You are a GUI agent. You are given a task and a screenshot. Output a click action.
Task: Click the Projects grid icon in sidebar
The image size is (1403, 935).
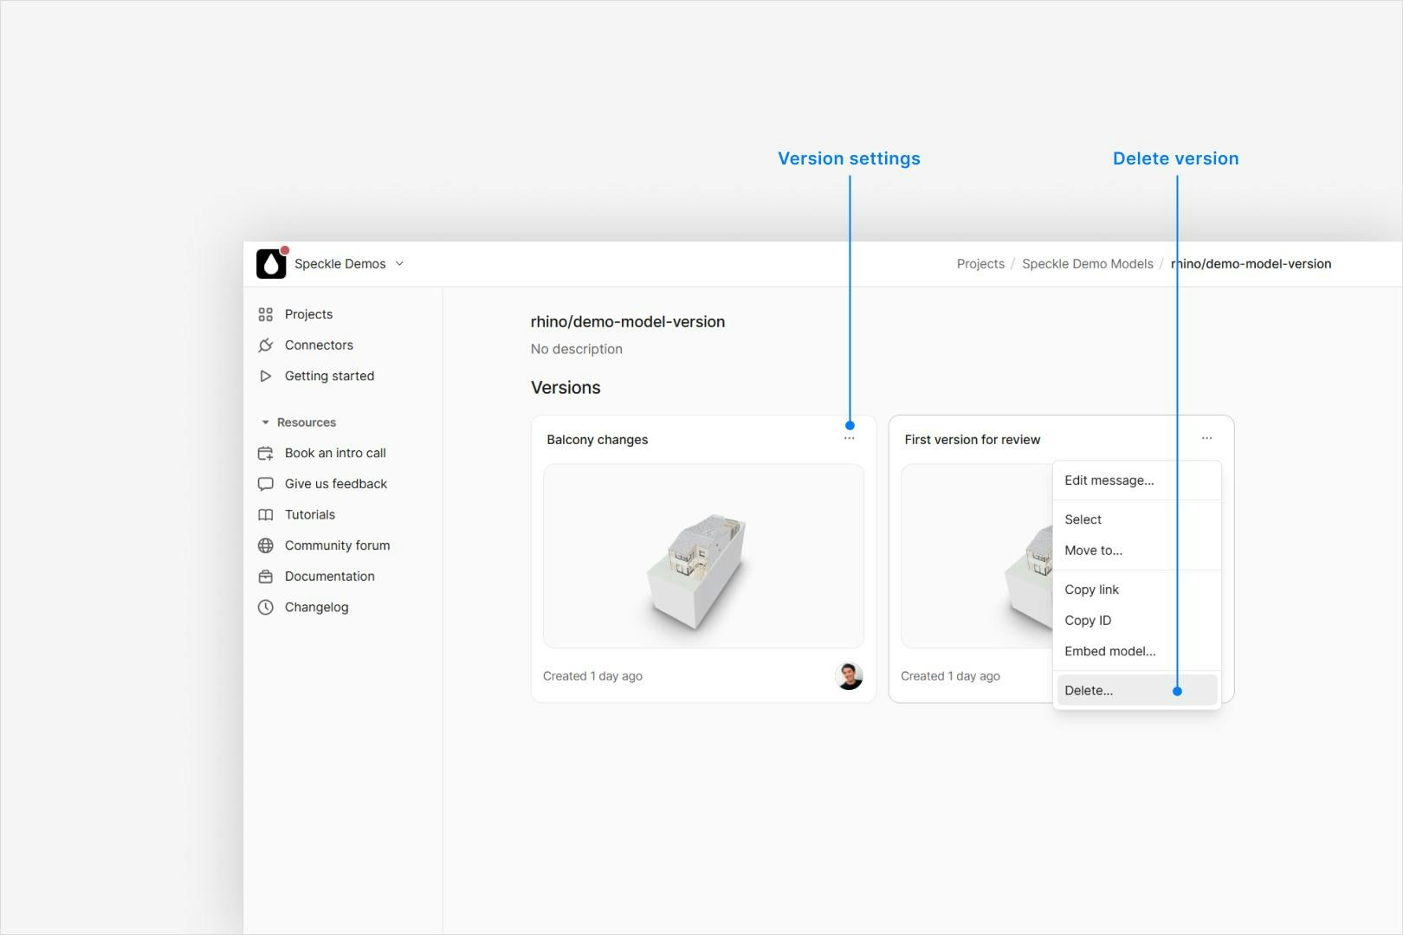(266, 314)
